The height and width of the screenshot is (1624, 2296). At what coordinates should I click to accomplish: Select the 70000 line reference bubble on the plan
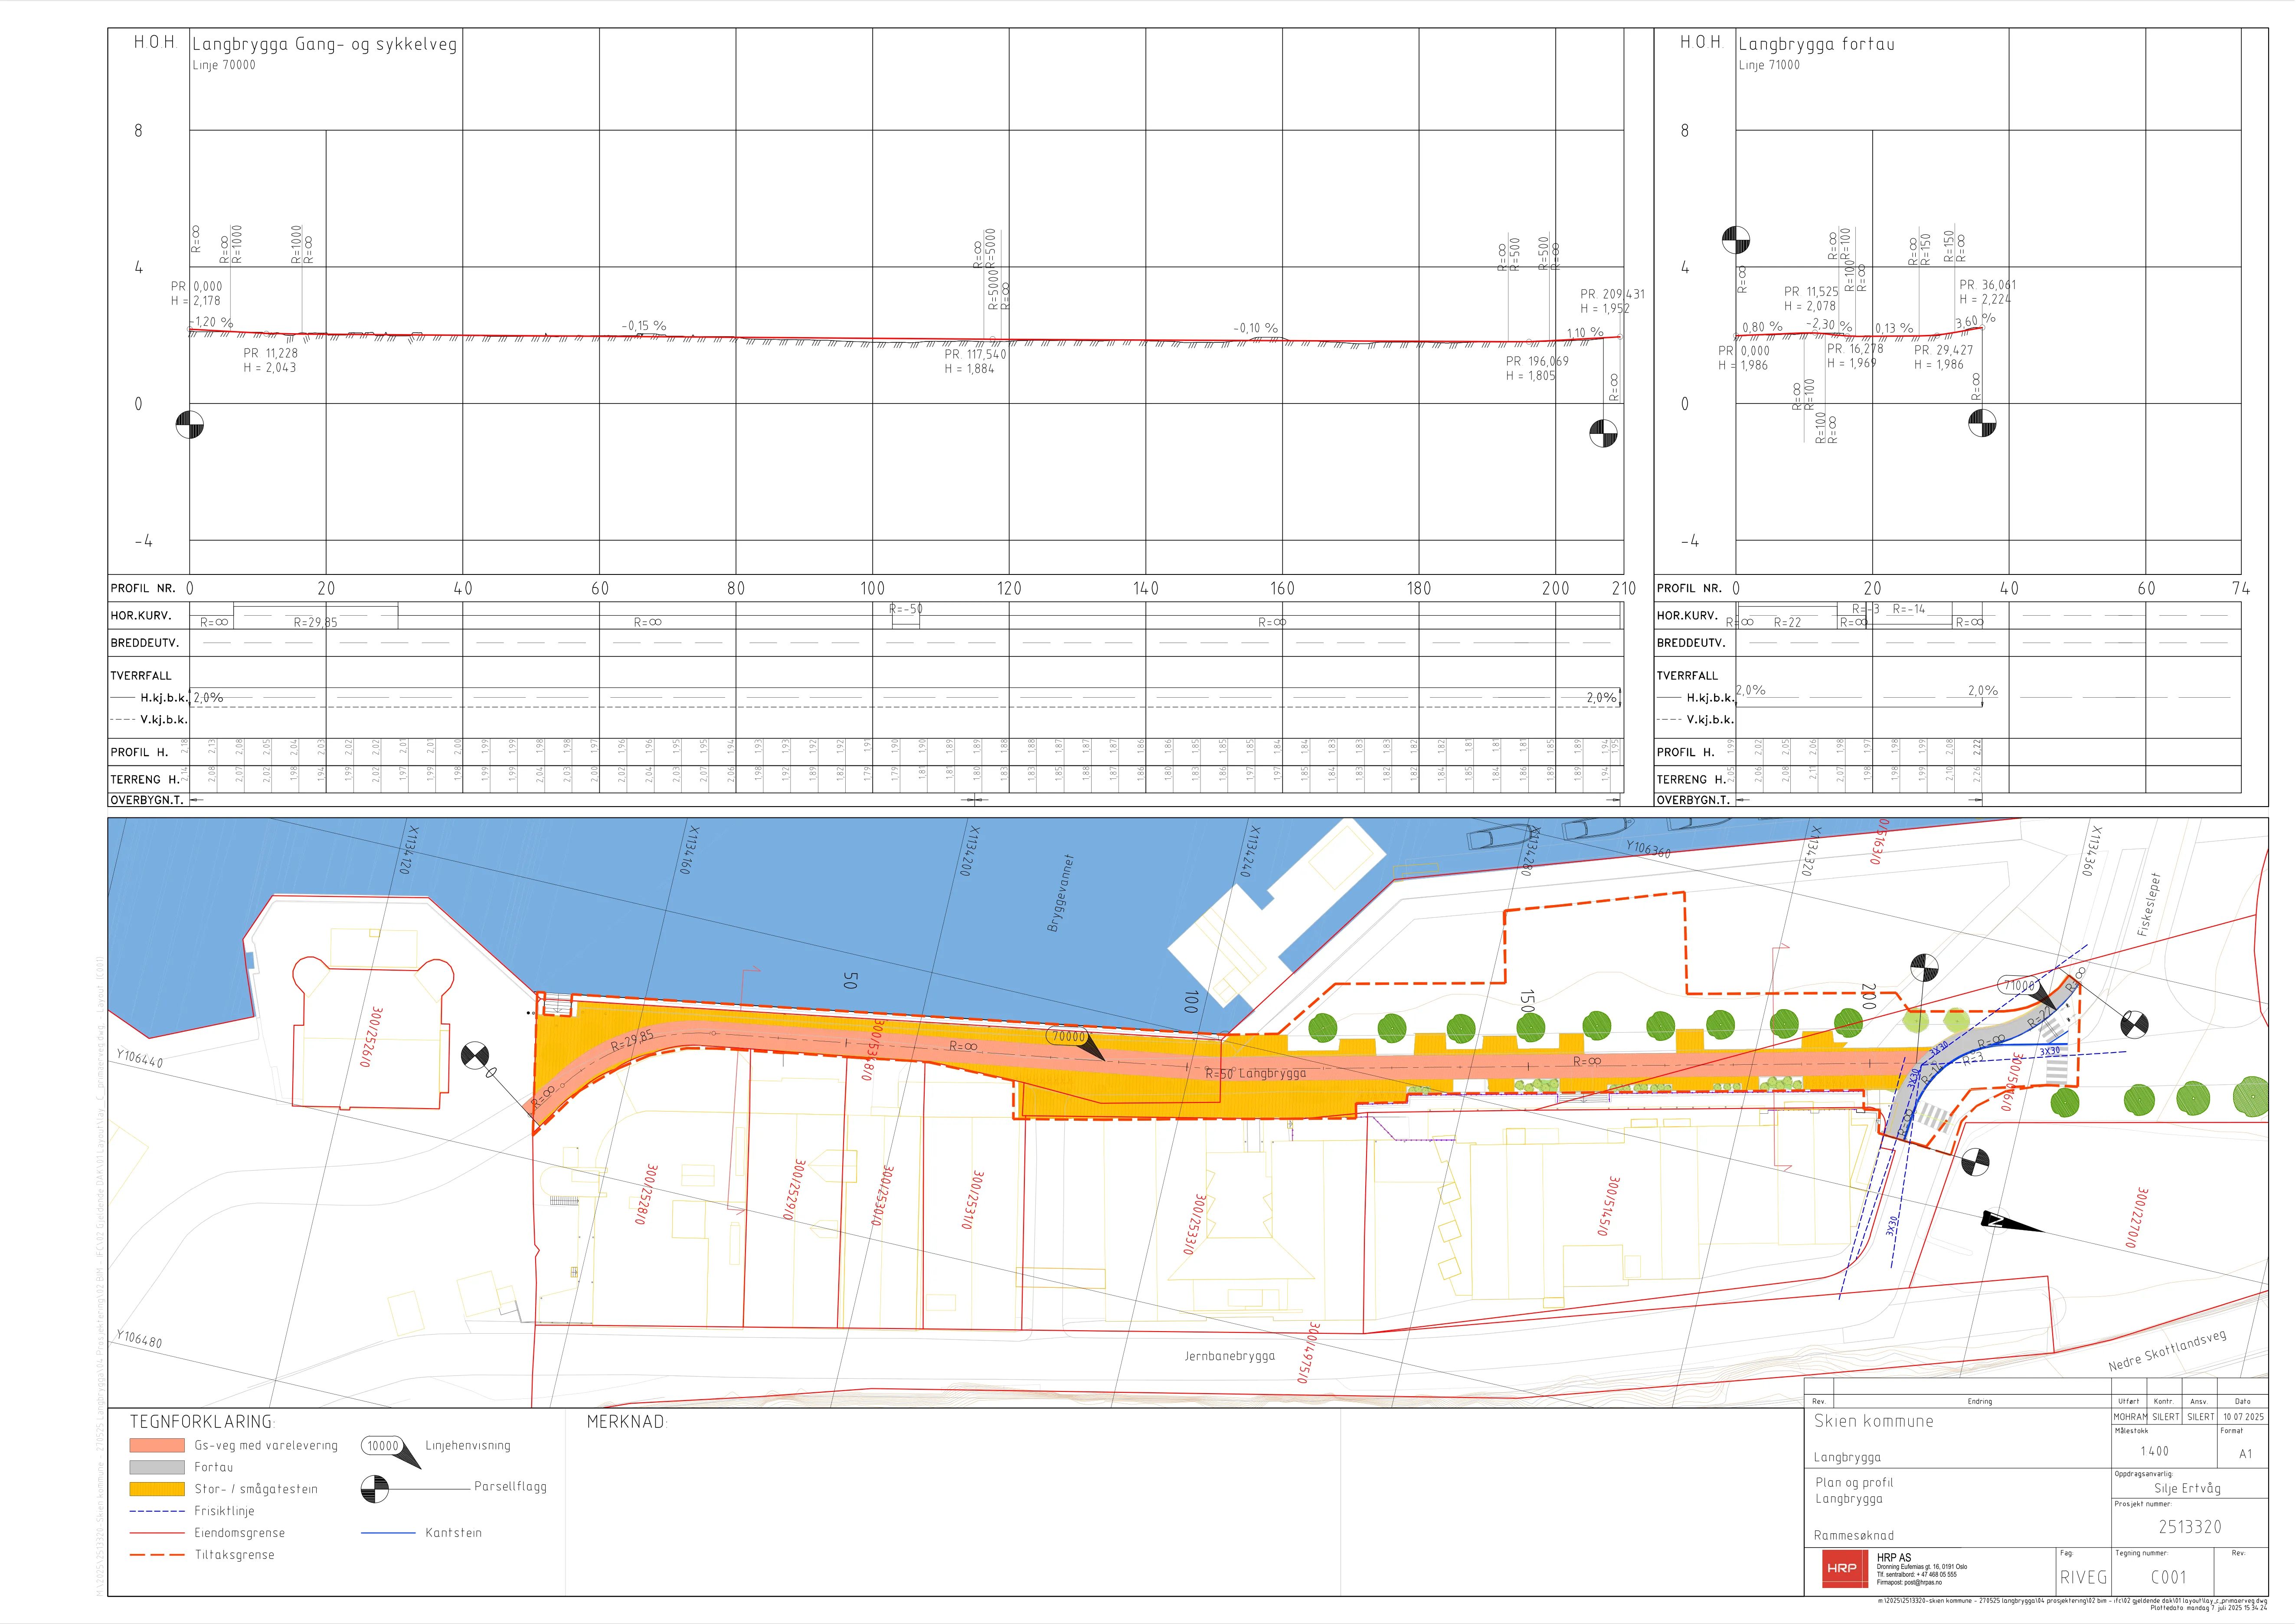click(1068, 1037)
